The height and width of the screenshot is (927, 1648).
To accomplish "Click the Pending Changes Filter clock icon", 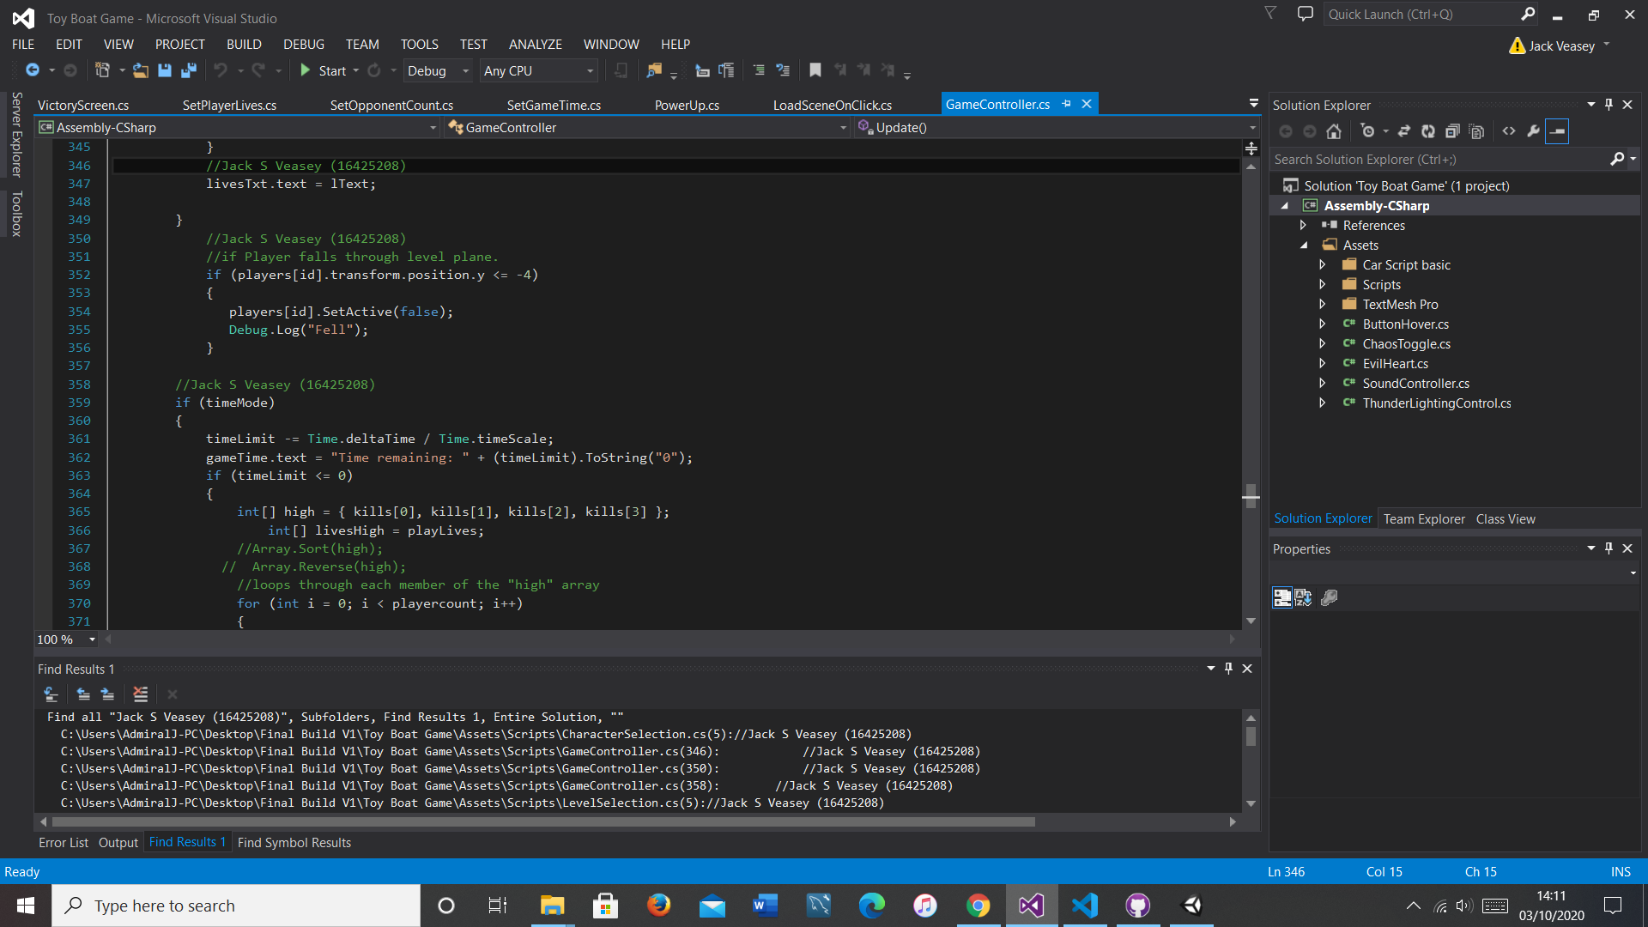I will [1367, 131].
